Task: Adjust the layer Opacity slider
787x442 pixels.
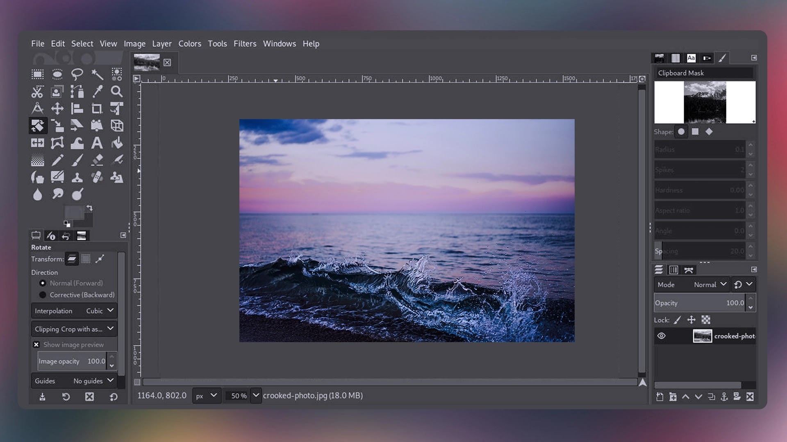Action: coord(700,303)
